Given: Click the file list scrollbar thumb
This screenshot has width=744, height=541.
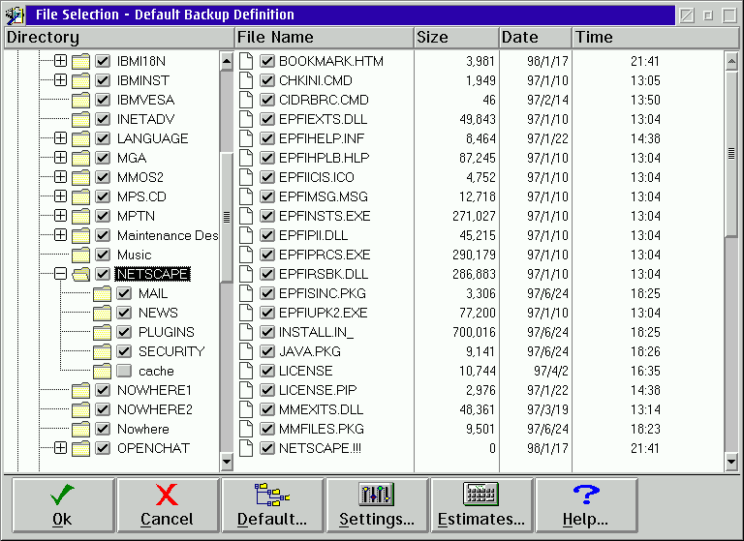Looking at the screenshot, I should tap(731, 153).
